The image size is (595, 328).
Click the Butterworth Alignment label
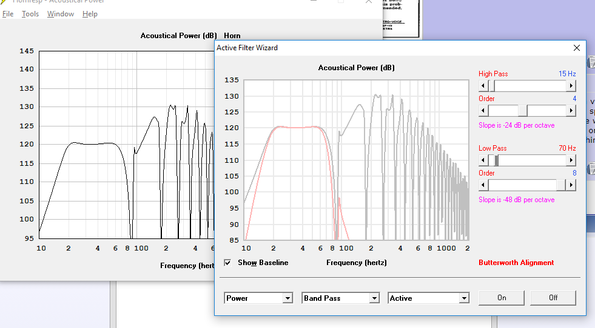click(516, 263)
